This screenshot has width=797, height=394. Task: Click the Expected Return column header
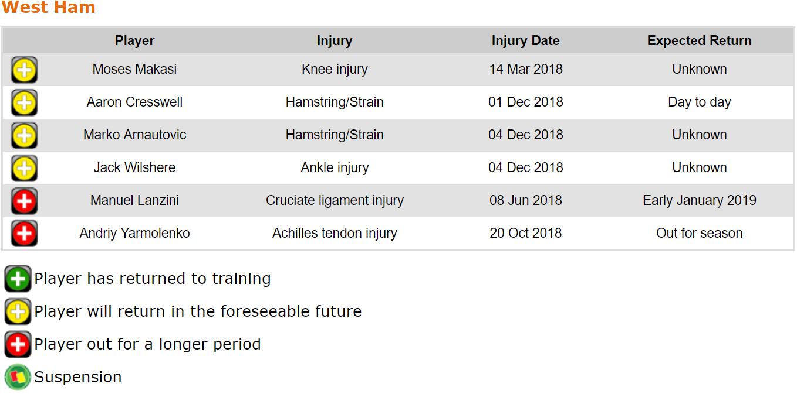(699, 41)
